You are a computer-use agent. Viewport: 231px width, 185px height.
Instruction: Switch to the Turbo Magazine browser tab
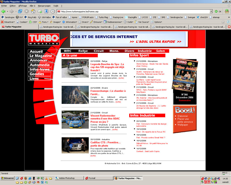click(19, 27)
